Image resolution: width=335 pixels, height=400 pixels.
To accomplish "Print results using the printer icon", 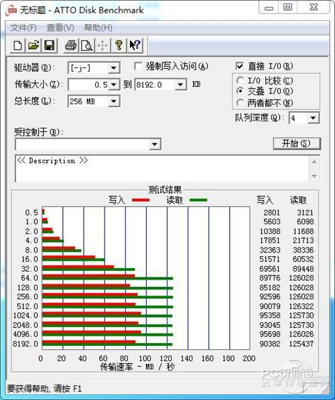I will click(71, 45).
